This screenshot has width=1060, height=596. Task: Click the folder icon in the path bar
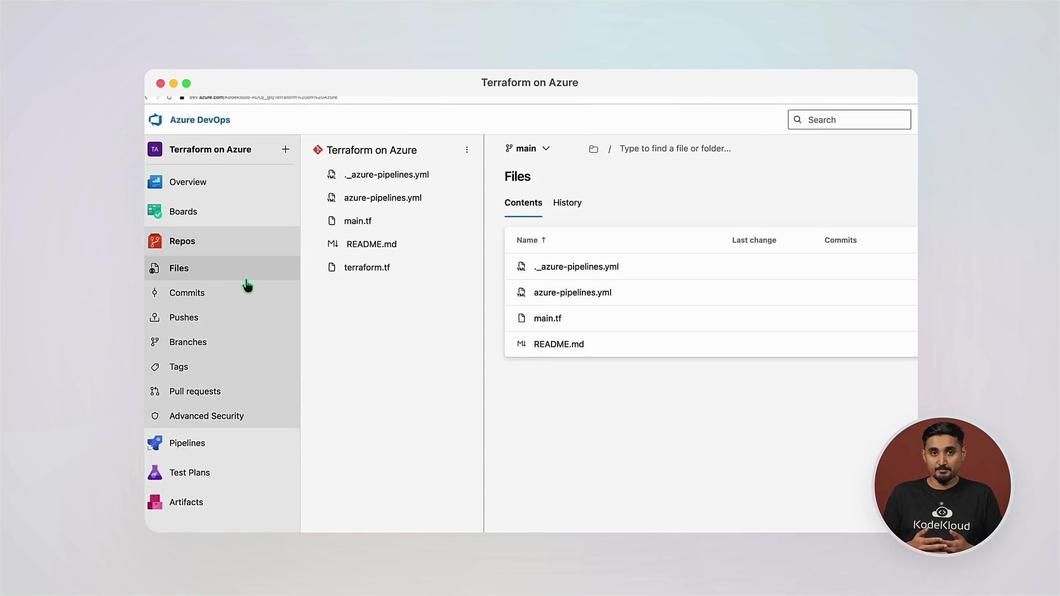[x=593, y=149]
